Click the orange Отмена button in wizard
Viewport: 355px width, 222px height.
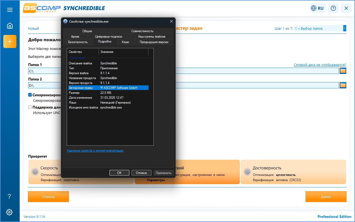pos(48,197)
